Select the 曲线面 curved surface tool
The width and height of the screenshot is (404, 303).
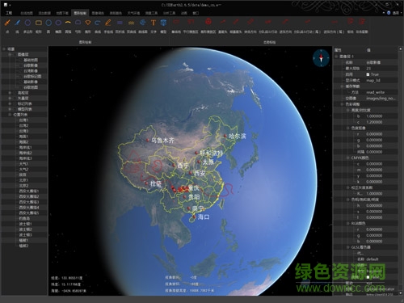tap(143, 26)
